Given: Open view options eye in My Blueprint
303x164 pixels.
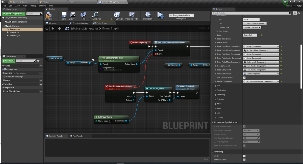Looking at the screenshot, I should 39,61.
